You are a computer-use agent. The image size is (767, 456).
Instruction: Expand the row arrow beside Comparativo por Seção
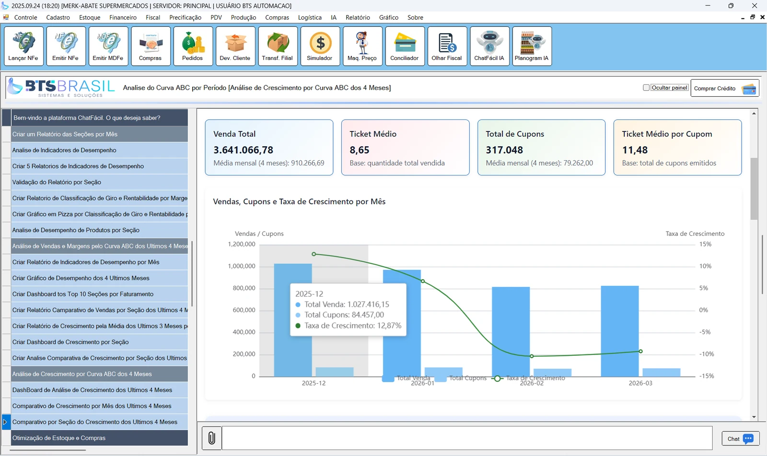tap(6, 422)
